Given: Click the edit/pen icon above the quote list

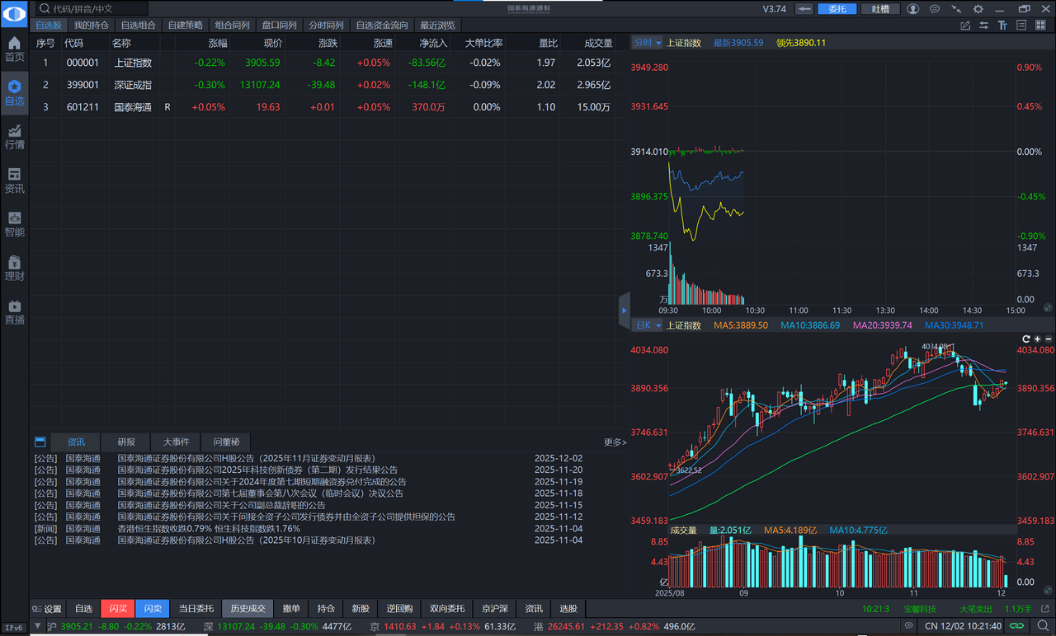Looking at the screenshot, I should pos(964,26).
